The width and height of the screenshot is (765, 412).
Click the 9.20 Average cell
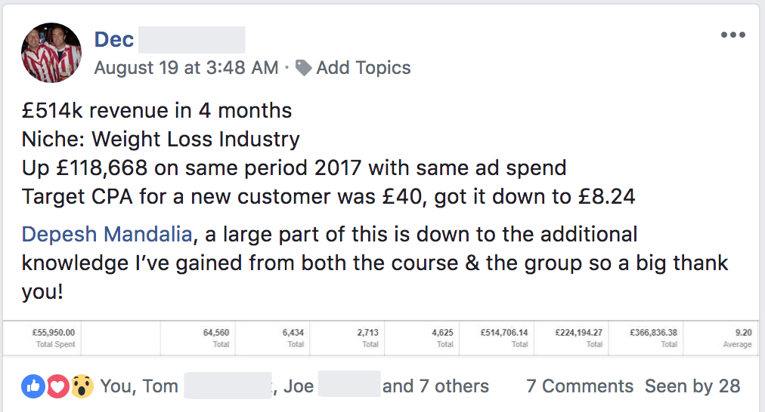[x=736, y=337]
